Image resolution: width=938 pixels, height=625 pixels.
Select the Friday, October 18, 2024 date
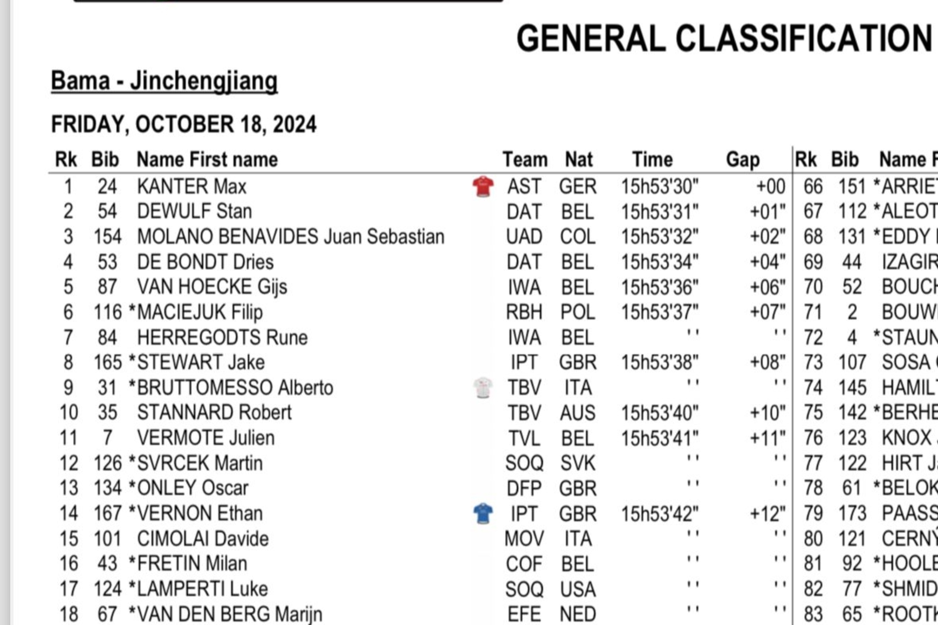184,125
